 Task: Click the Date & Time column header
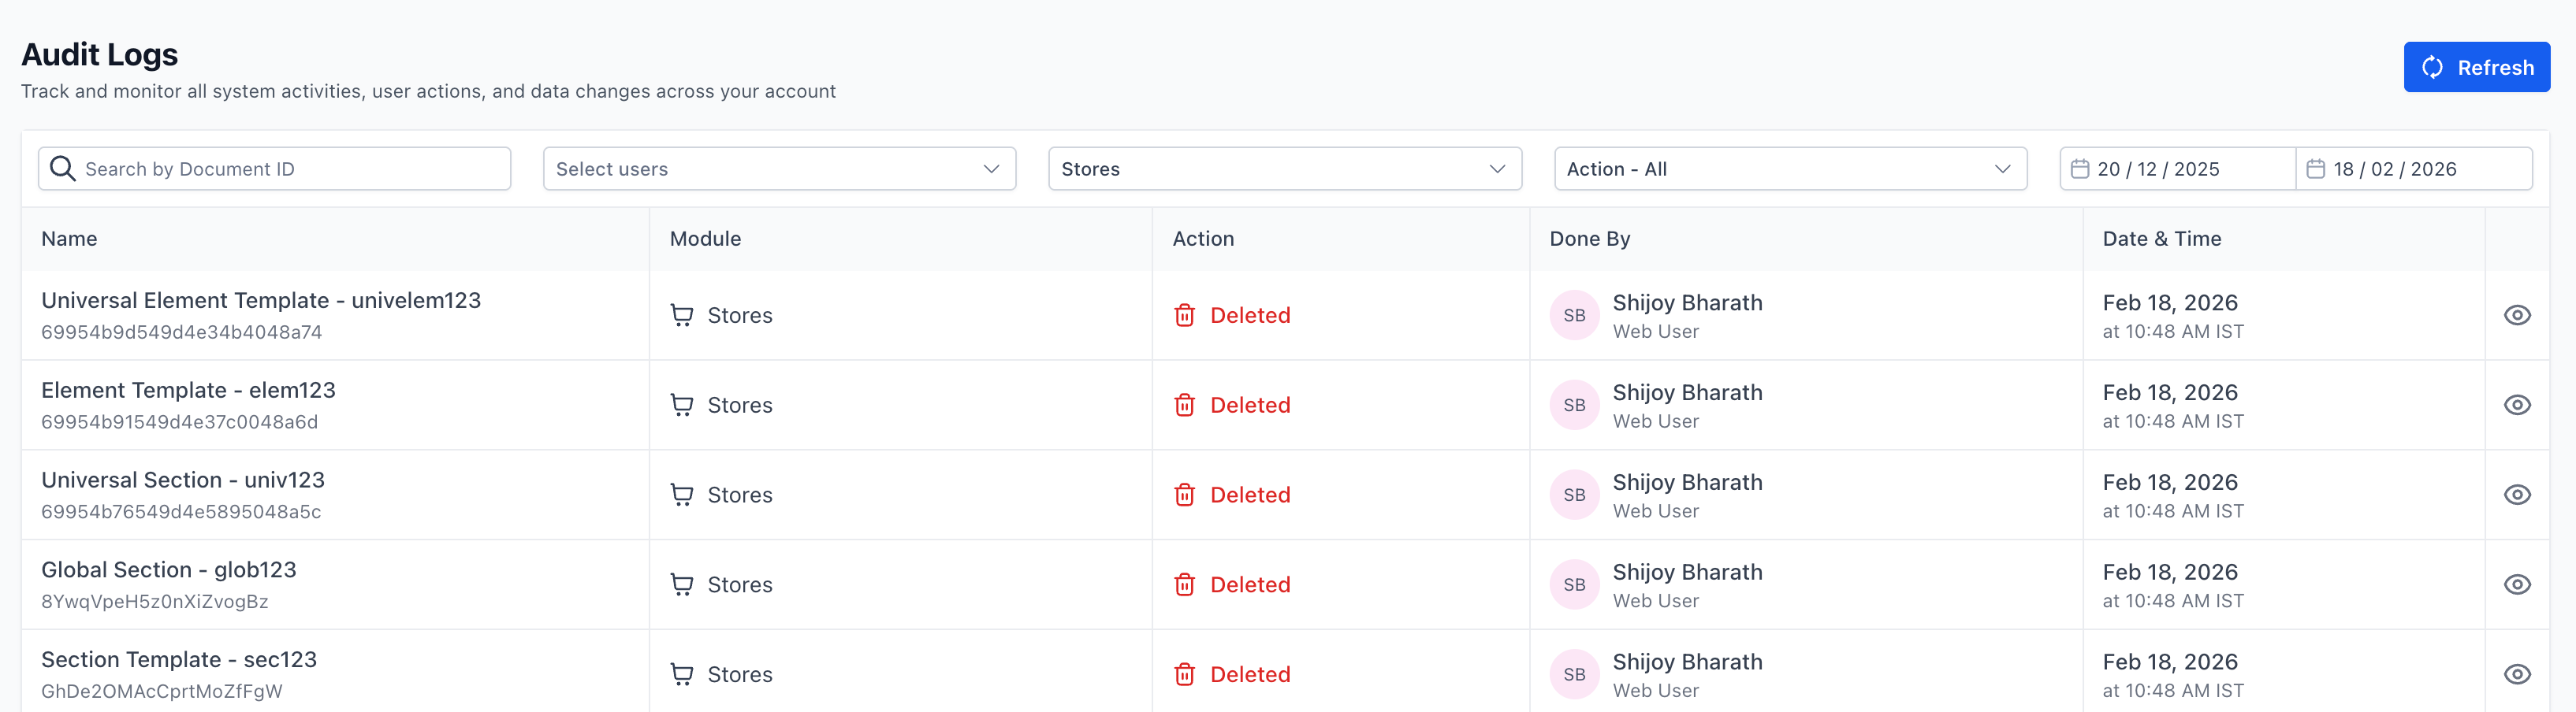click(x=2162, y=239)
